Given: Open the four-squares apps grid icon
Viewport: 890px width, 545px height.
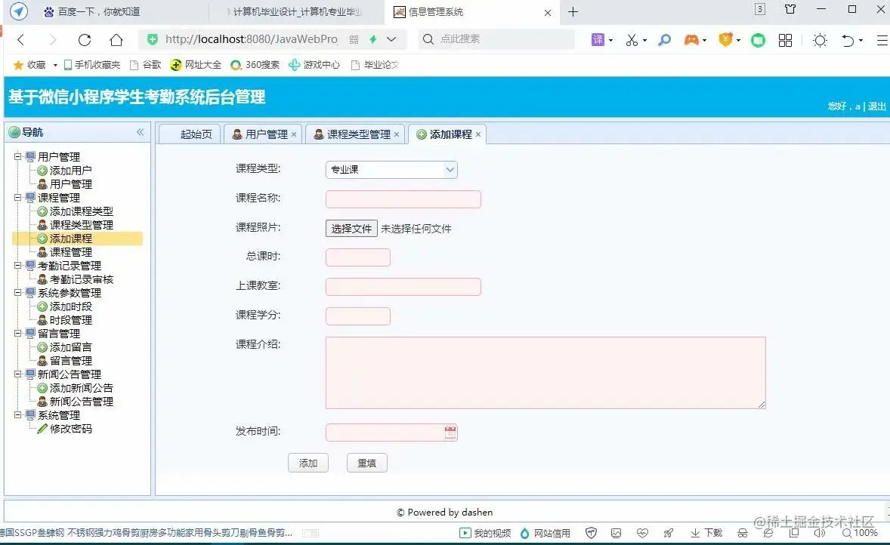Looking at the screenshot, I should 786,40.
